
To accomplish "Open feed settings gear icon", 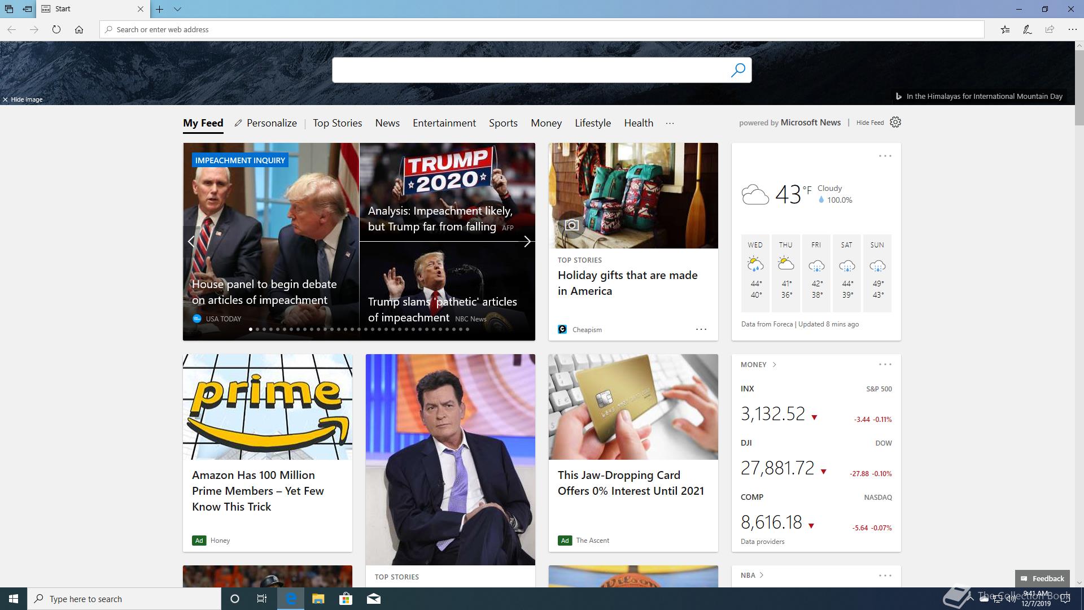I will click(x=895, y=122).
